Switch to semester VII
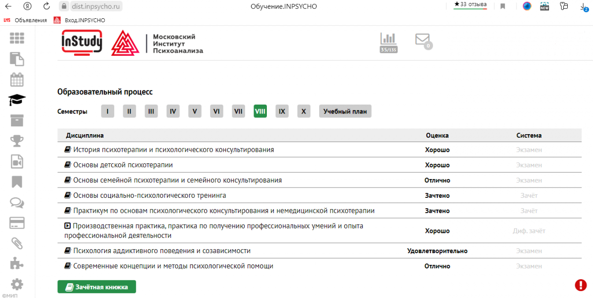Image resolution: width=593 pixels, height=298 pixels. [238, 111]
